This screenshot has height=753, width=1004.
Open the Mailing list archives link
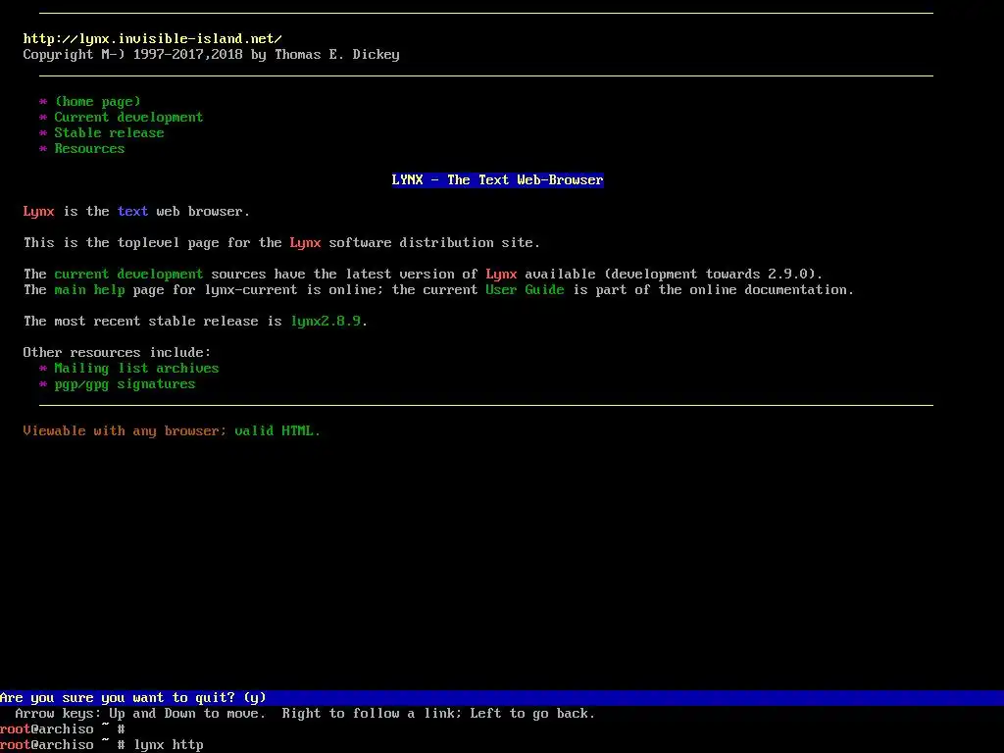click(136, 369)
